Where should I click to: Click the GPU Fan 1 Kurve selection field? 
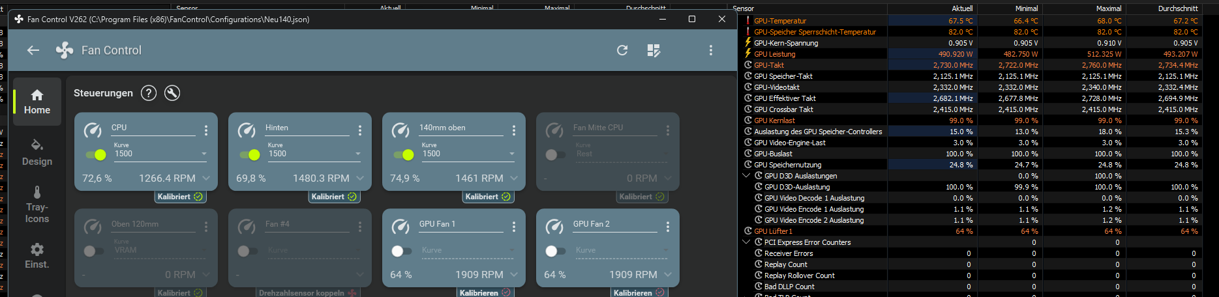(x=468, y=251)
